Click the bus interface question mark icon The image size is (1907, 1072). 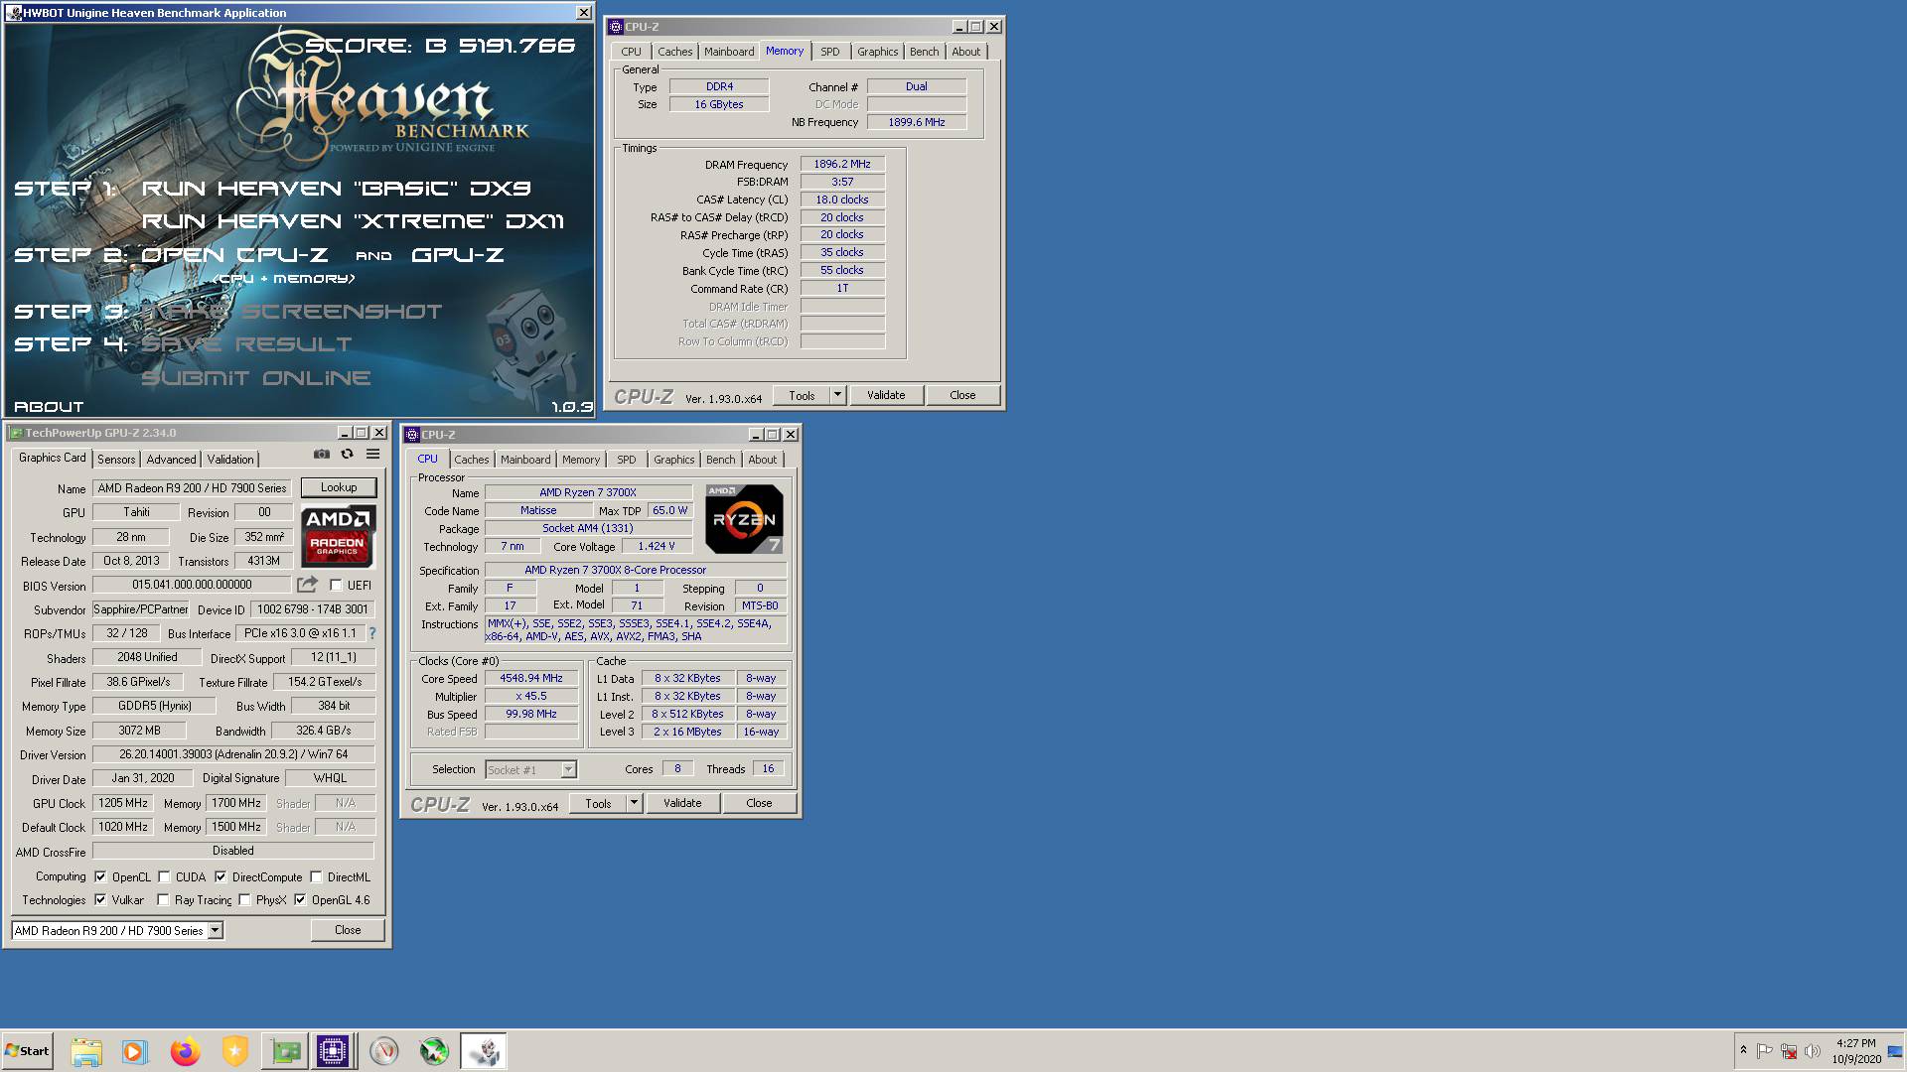click(372, 633)
